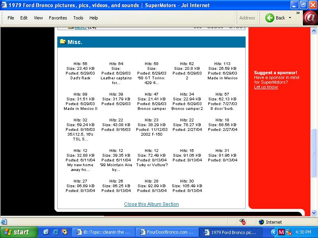
Task: Select the 1979 Ford Bronco pic taskbar button
Action: click(x=231, y=232)
